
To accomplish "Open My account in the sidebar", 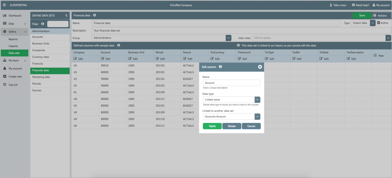I will [15, 69].
